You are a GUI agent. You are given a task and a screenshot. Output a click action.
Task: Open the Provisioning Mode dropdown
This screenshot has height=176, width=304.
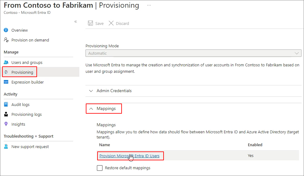(193, 53)
